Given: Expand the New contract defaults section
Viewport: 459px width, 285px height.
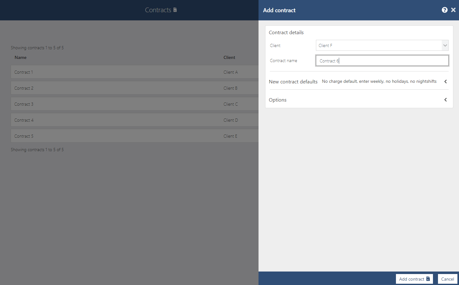Looking at the screenshot, I should click(359, 82).
